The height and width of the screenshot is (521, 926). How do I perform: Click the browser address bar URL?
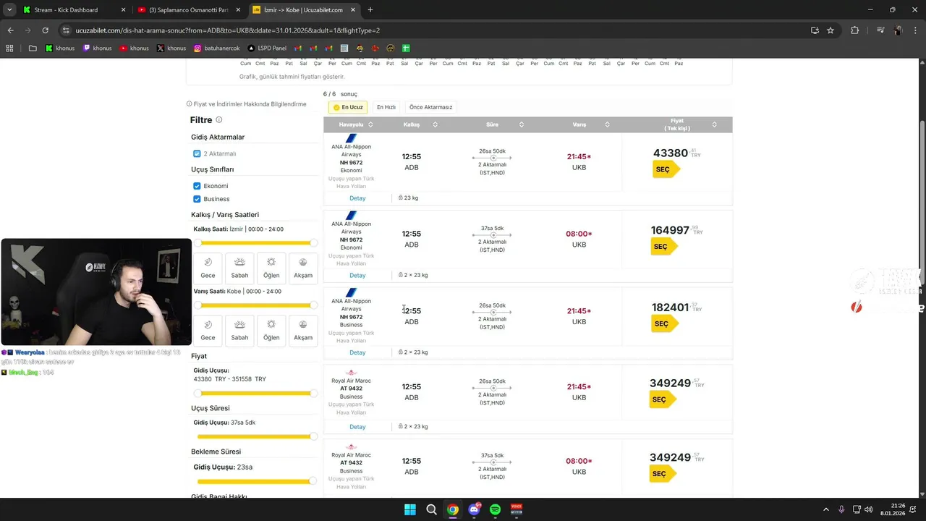tap(228, 30)
